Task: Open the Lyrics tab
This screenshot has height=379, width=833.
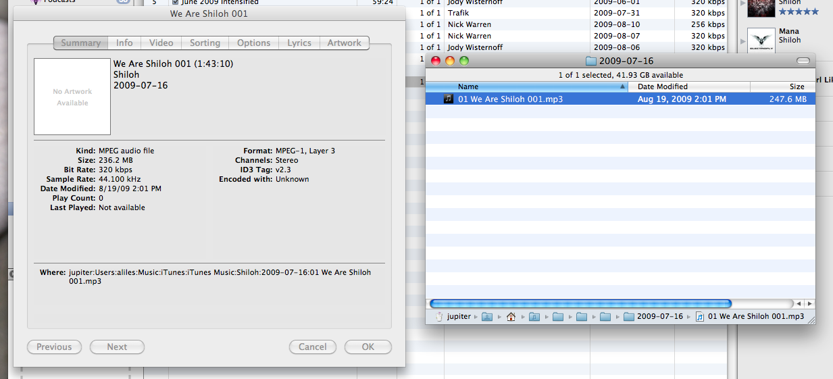Action: click(x=299, y=43)
